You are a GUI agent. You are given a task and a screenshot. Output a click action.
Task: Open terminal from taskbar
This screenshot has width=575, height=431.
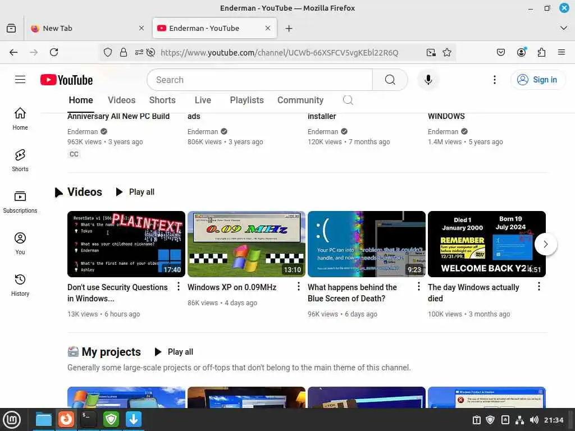click(88, 420)
